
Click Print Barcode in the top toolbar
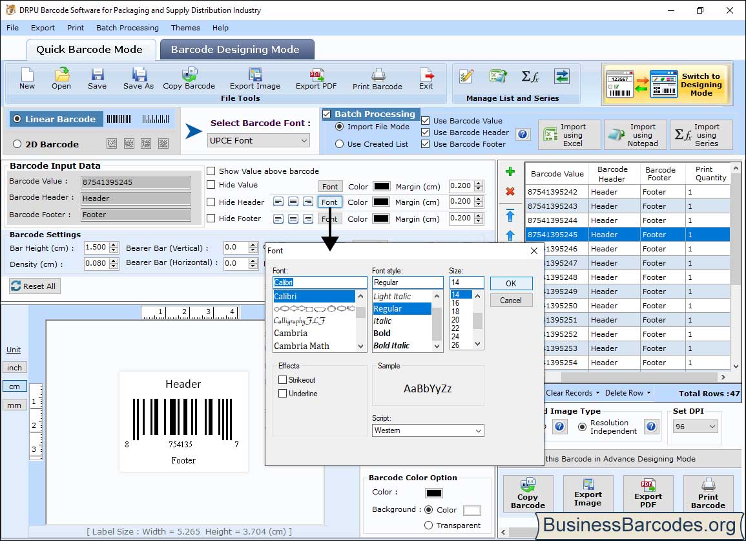tap(377, 78)
